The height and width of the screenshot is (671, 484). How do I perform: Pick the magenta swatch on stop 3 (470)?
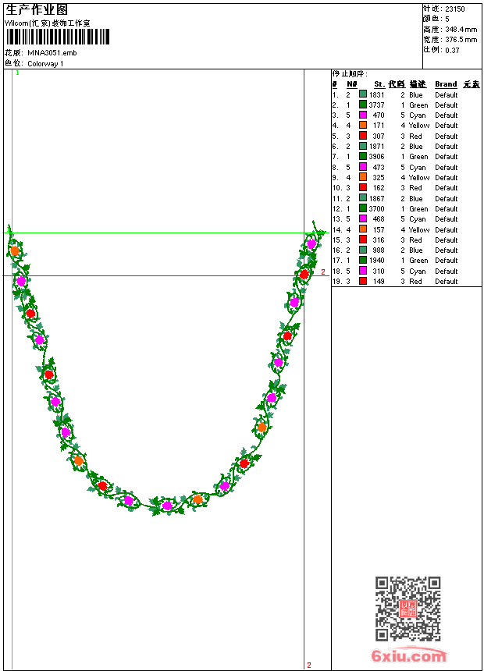[363, 115]
